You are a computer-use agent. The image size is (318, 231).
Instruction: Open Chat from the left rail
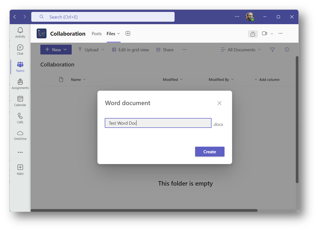(20, 49)
